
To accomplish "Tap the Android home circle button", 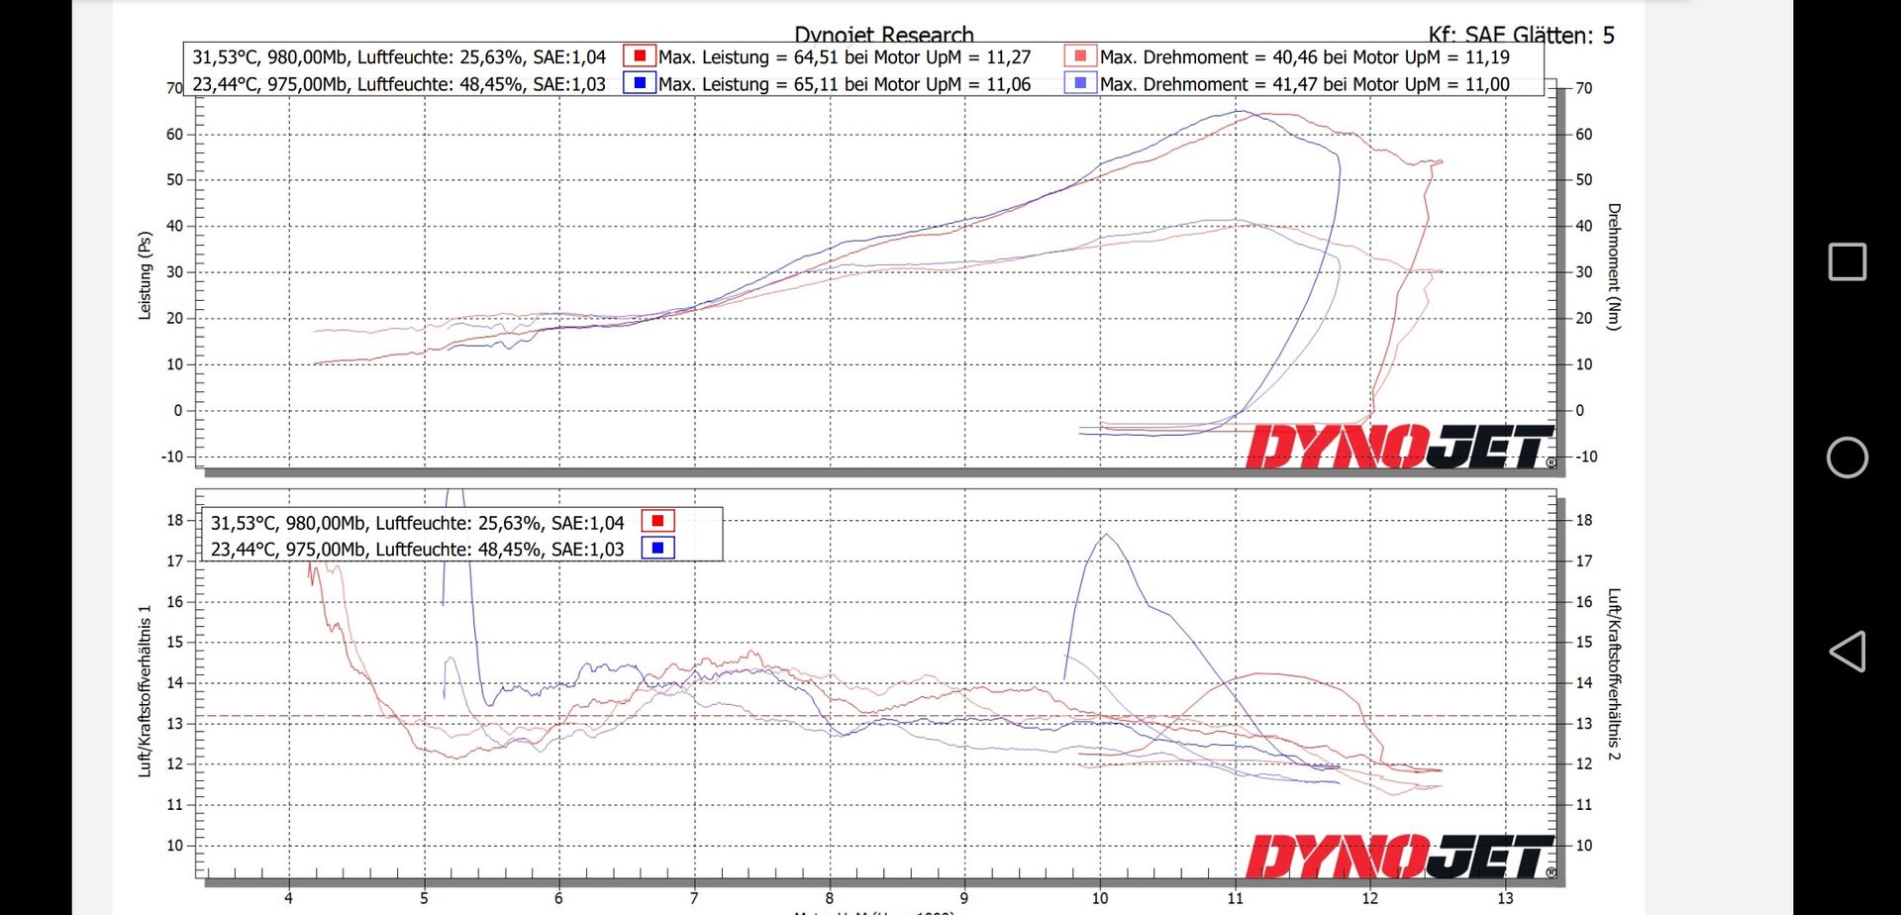I will (1847, 457).
